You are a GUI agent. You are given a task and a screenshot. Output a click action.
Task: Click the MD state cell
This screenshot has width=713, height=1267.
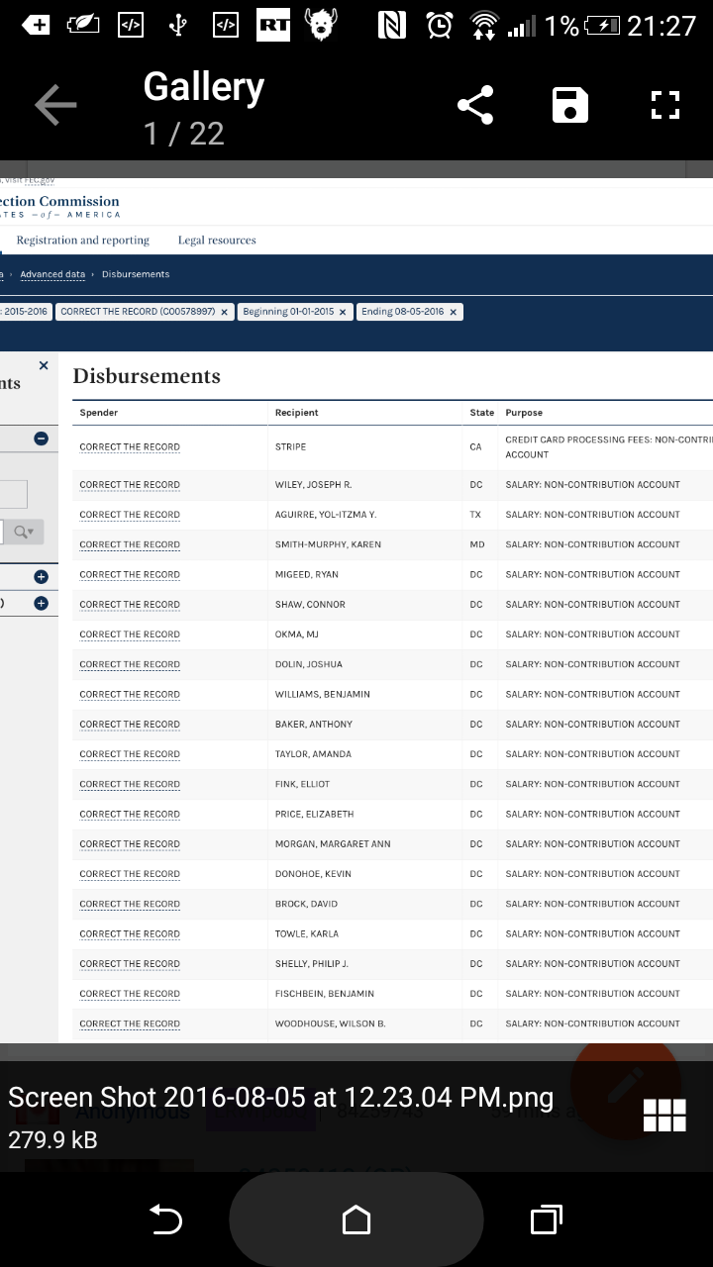(x=476, y=544)
